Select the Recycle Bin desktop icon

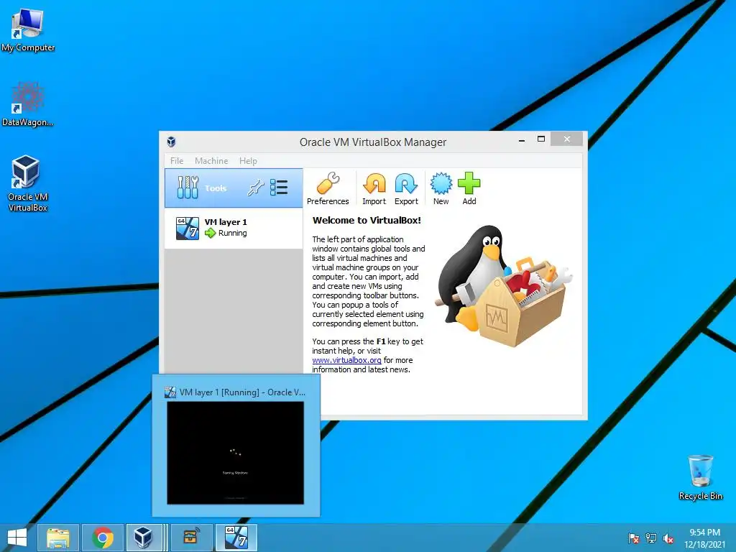pyautogui.click(x=700, y=477)
